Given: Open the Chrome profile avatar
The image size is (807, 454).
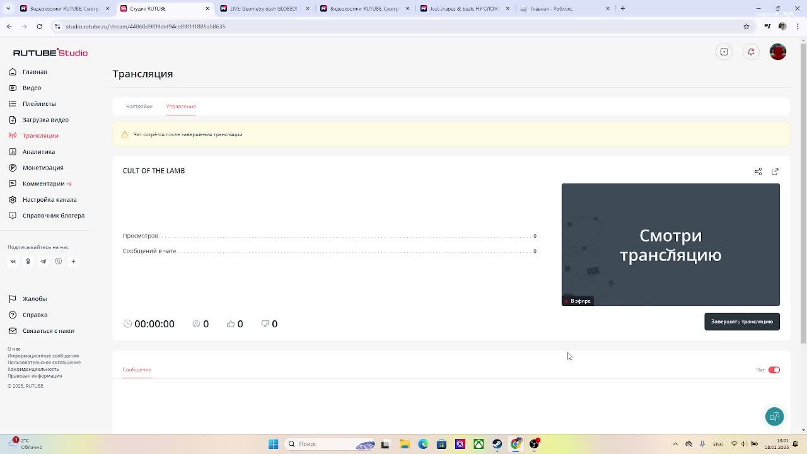Looking at the screenshot, I should 782,26.
